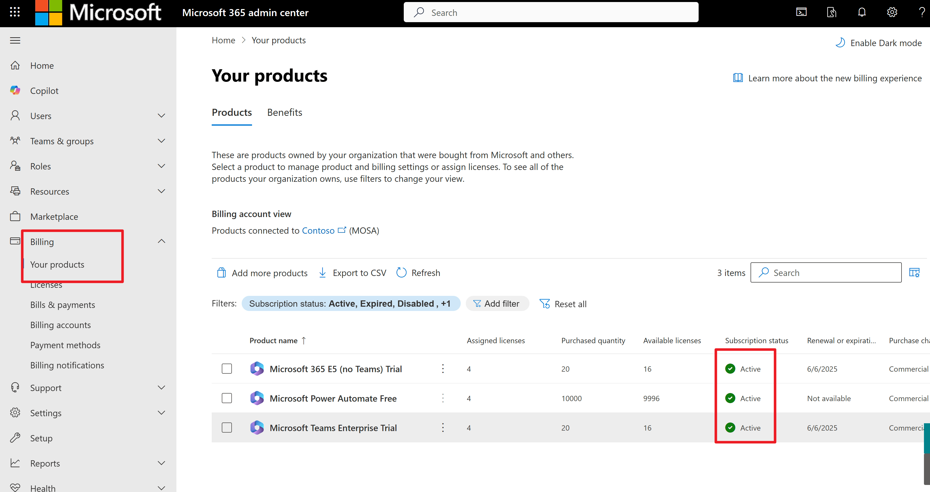Select the Products tab
930x492 pixels.
(x=232, y=113)
